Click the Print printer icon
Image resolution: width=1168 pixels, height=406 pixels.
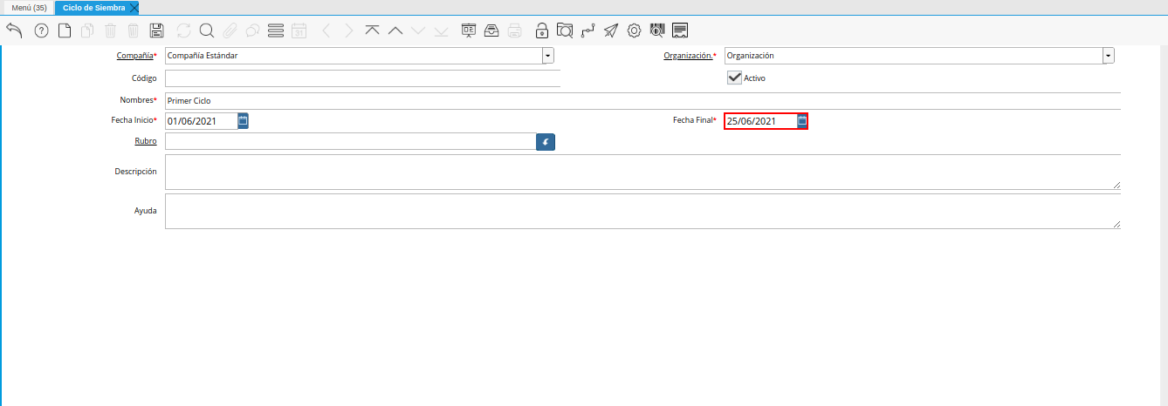(515, 30)
